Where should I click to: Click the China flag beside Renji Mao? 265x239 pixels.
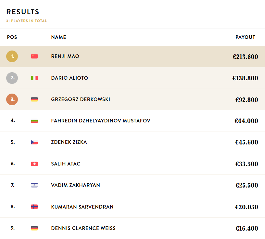point(34,56)
